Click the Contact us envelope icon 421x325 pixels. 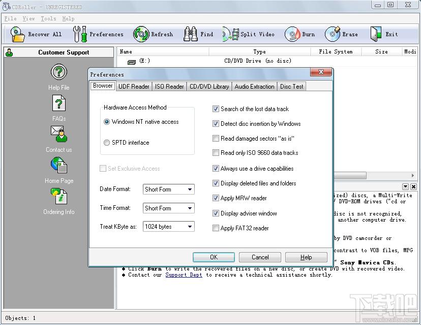pyautogui.click(x=59, y=134)
